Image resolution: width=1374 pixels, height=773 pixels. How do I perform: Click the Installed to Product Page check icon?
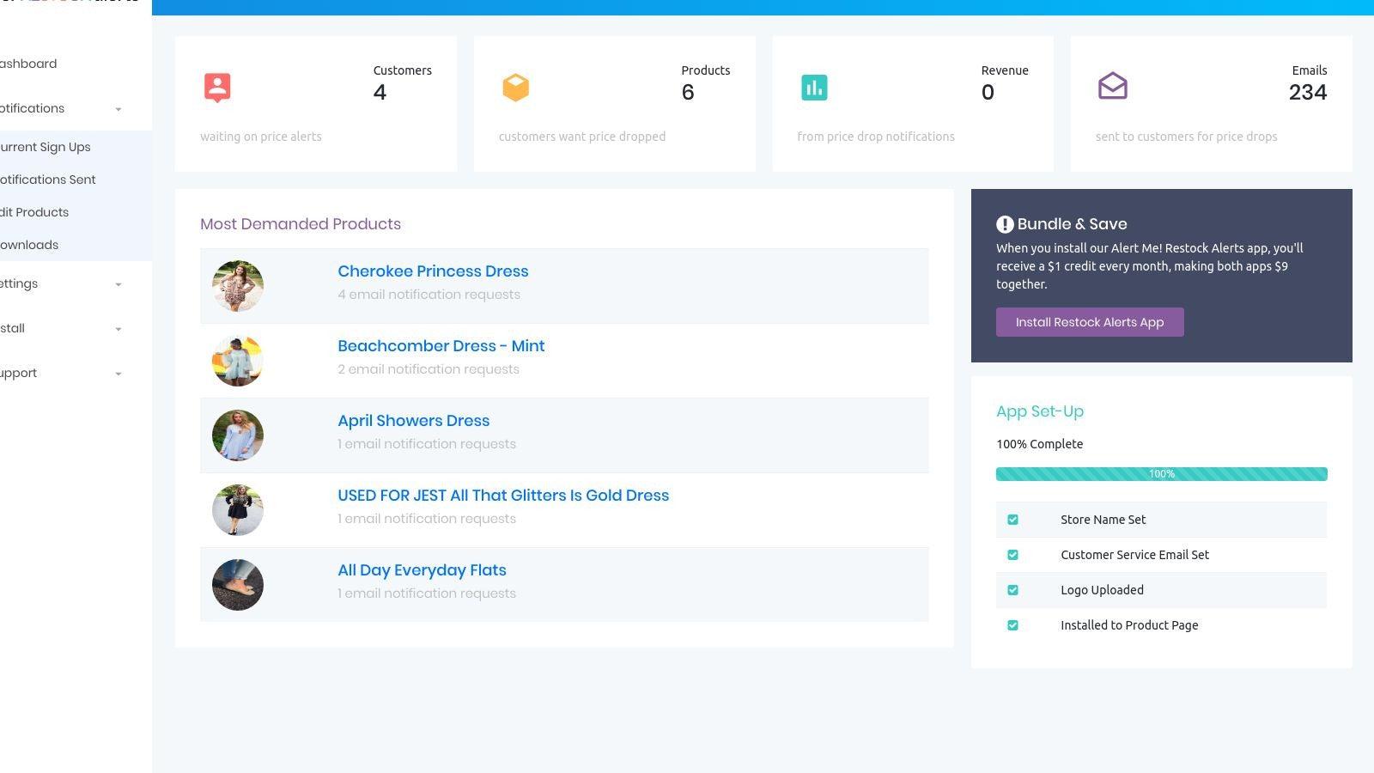click(x=1013, y=624)
